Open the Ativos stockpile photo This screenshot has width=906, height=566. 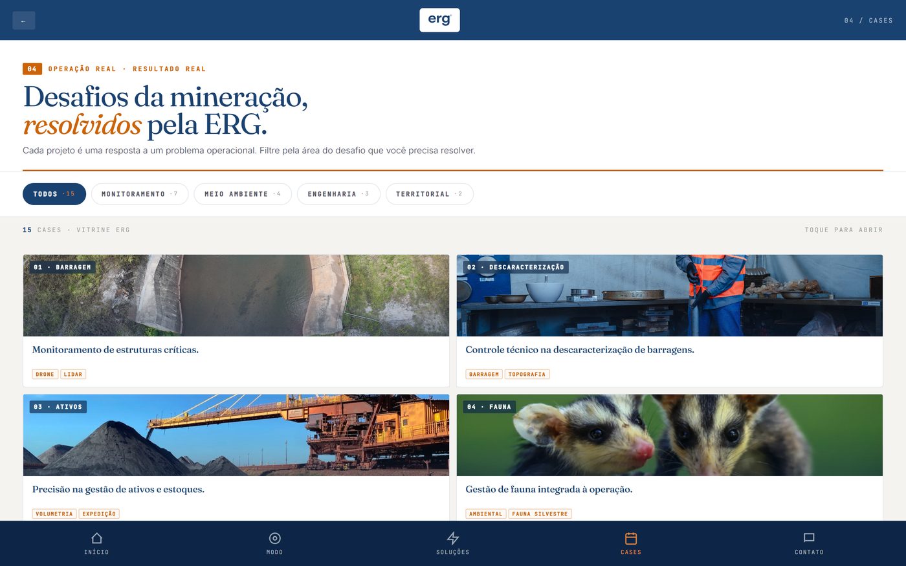pos(236,435)
